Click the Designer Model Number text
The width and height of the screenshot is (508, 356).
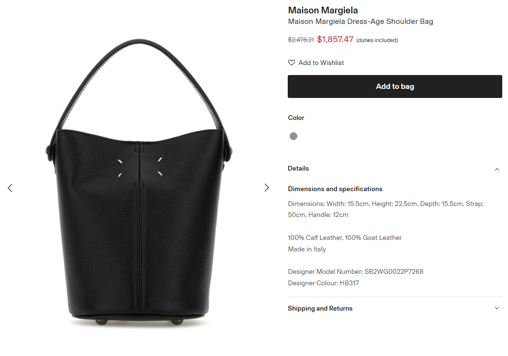tap(355, 271)
